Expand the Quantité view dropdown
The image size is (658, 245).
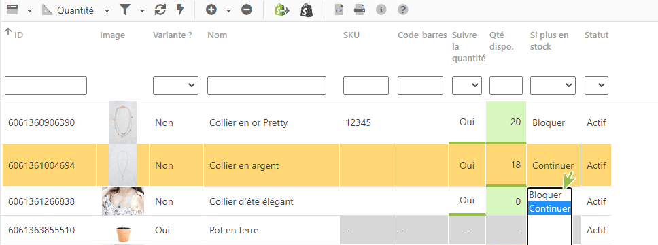(107, 11)
